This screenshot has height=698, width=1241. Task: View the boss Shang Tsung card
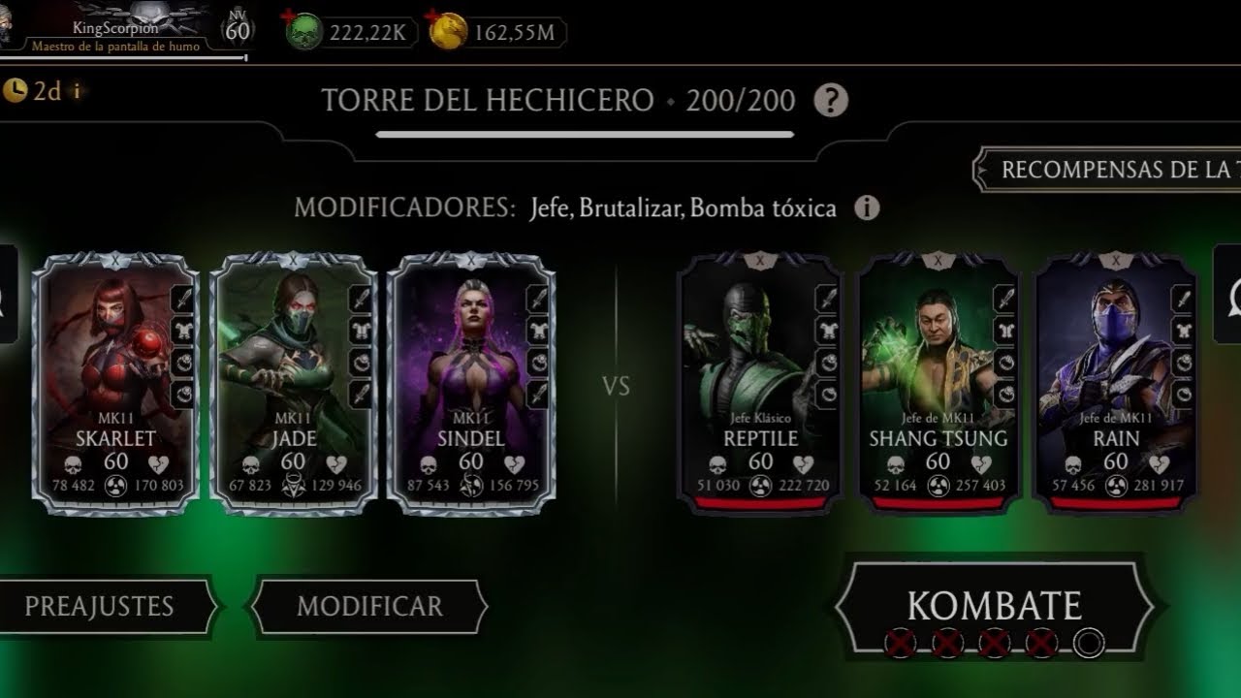[939, 383]
